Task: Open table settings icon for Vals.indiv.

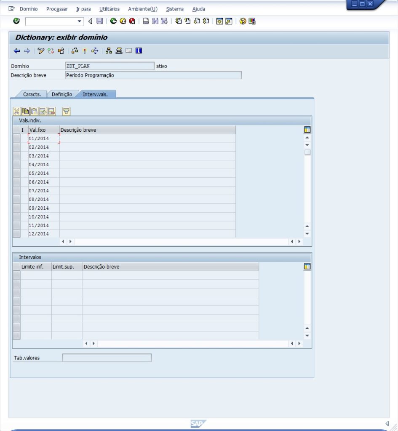Action: 307,130
